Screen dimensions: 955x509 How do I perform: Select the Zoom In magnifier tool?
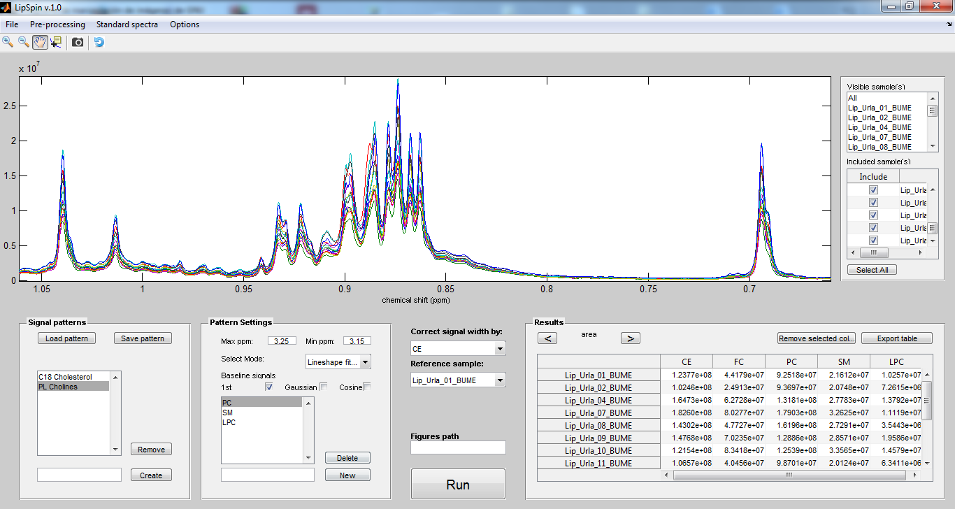click(x=9, y=42)
